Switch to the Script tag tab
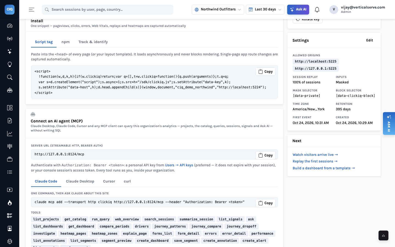395x247 pixels. 44,42
